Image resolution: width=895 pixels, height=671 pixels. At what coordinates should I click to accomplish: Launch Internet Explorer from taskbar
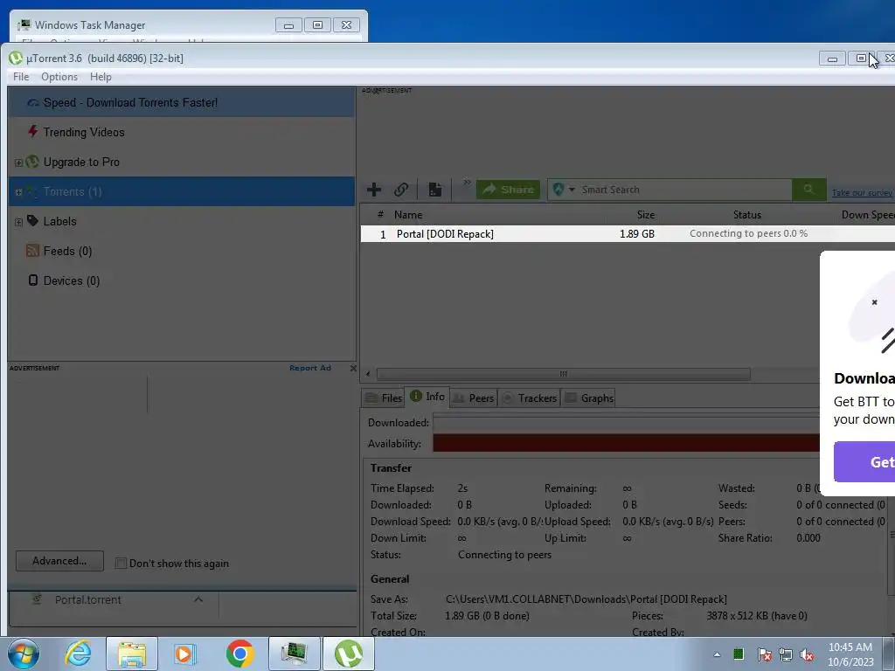[78, 654]
